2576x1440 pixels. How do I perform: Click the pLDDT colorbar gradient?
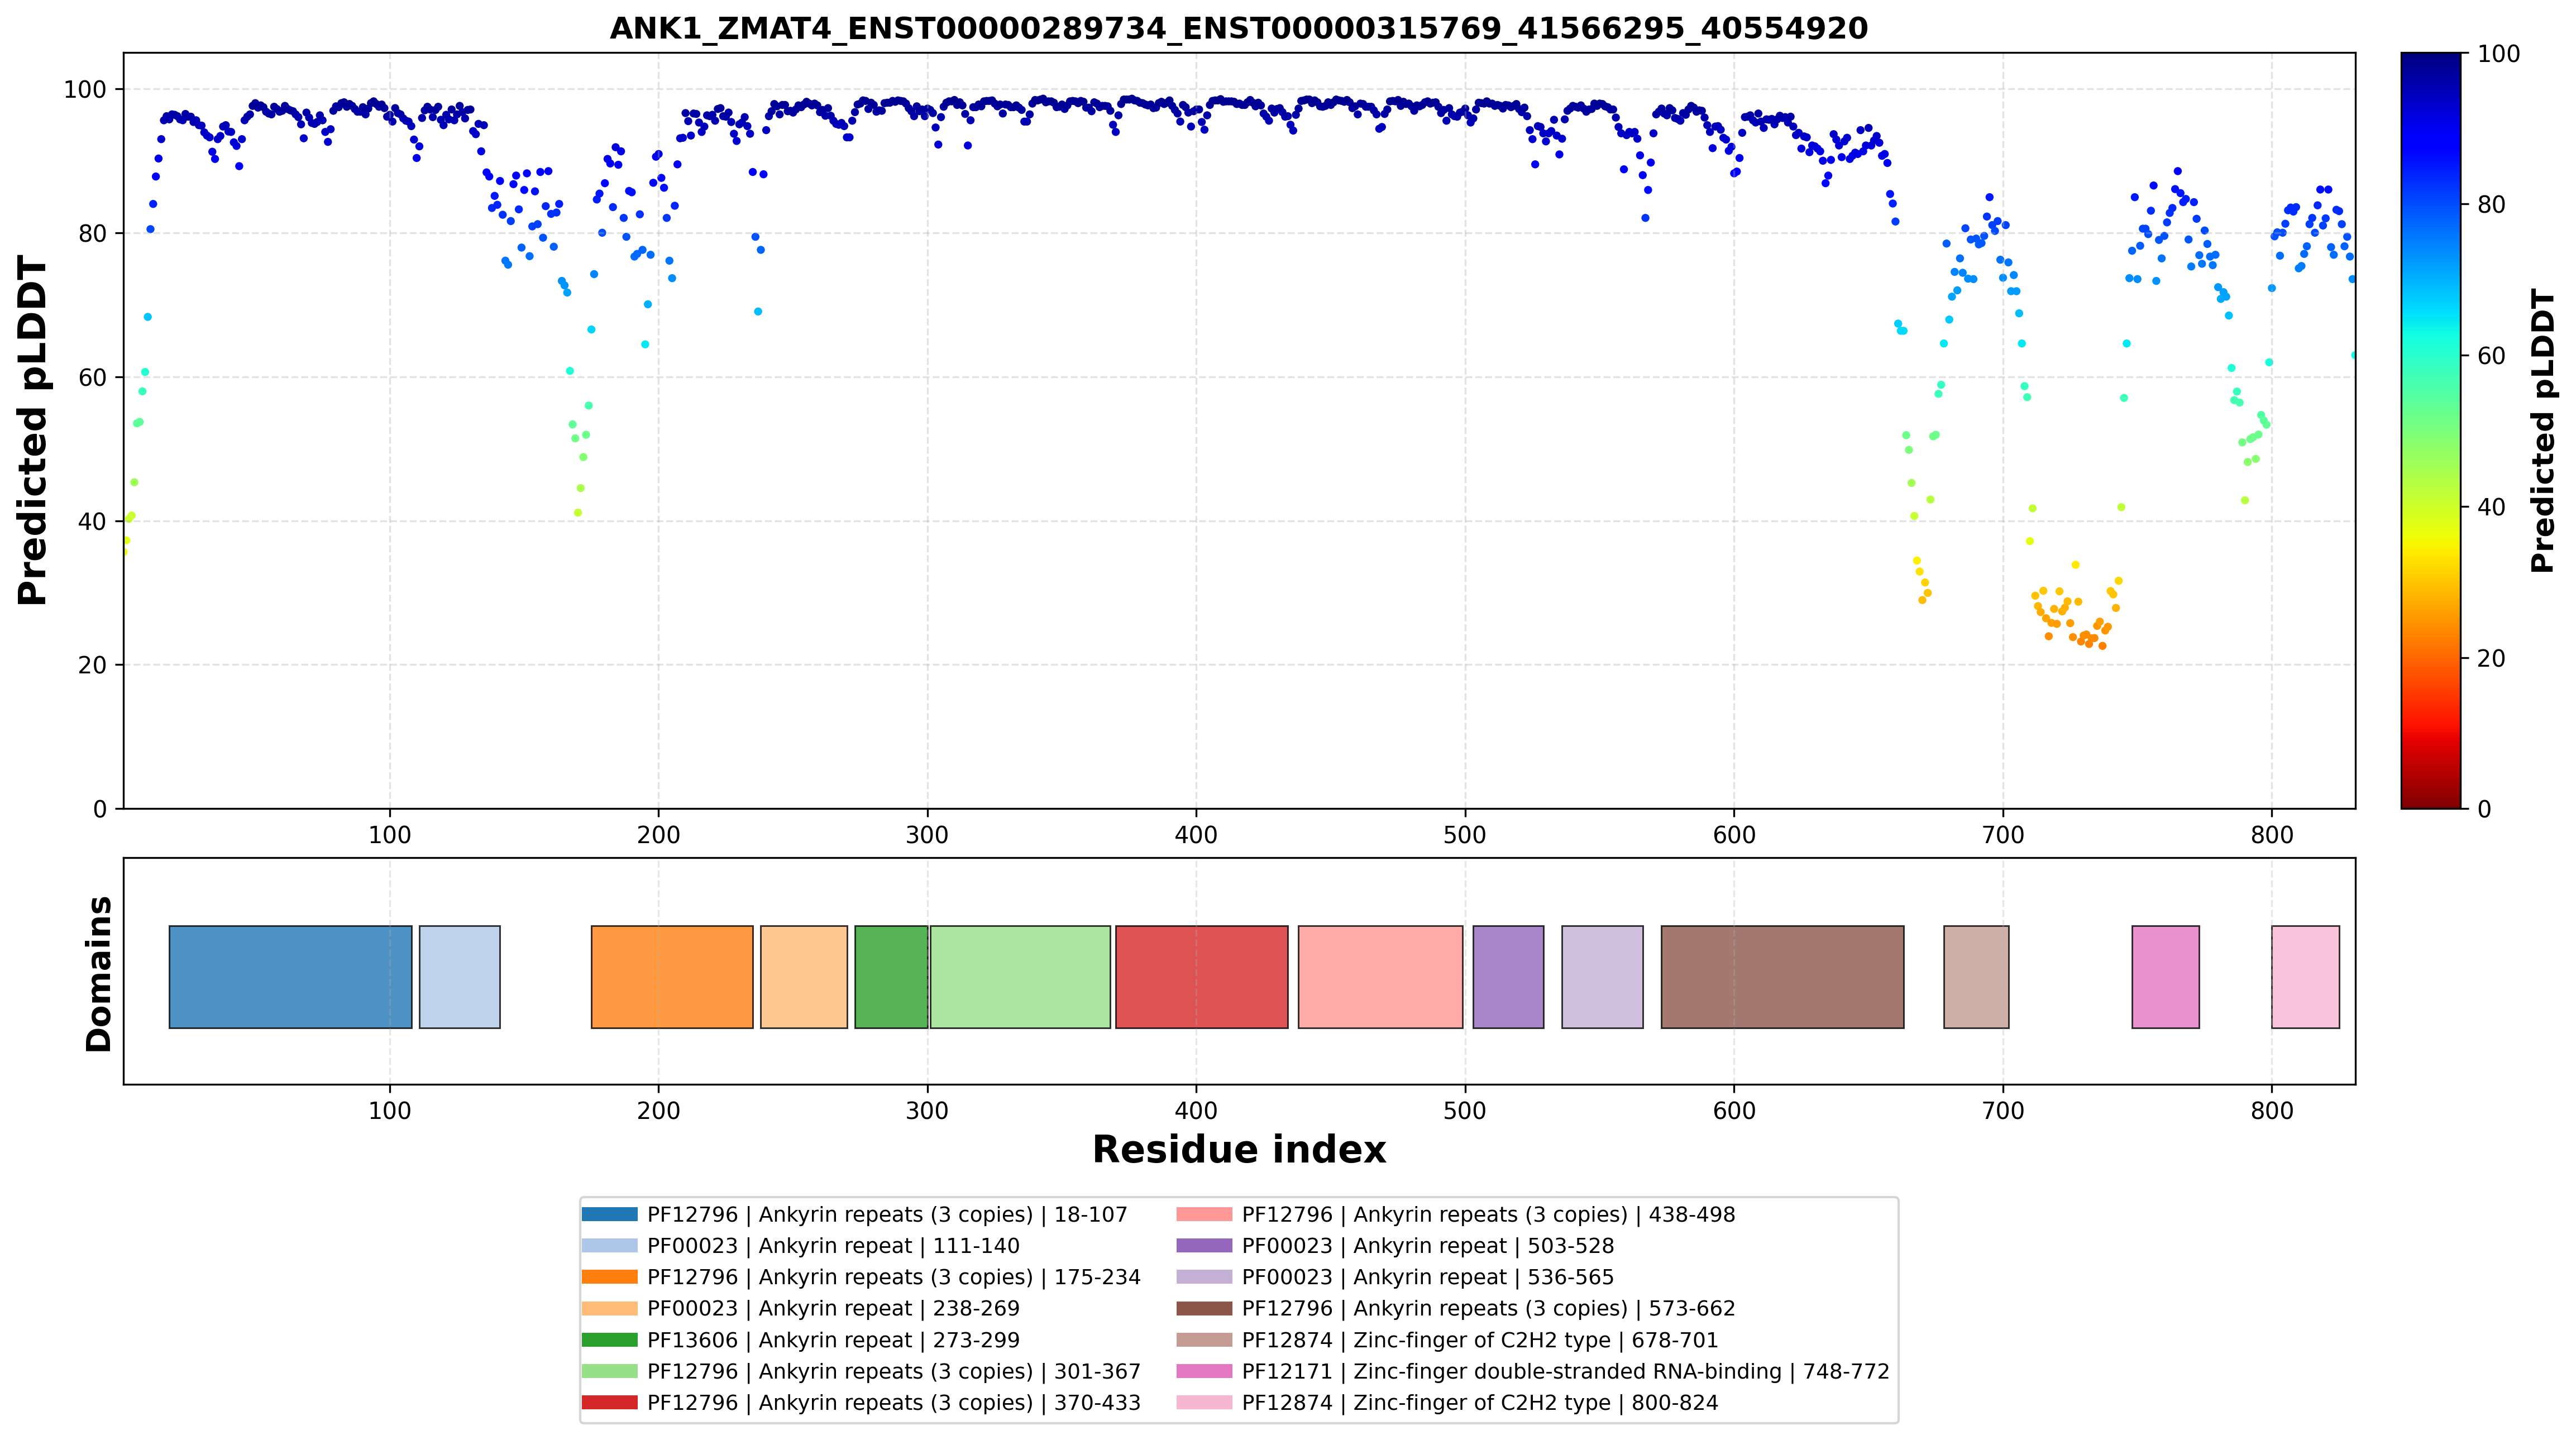2430,431
